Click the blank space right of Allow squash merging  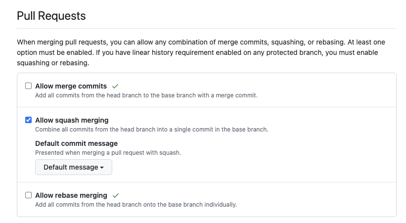[251, 120]
